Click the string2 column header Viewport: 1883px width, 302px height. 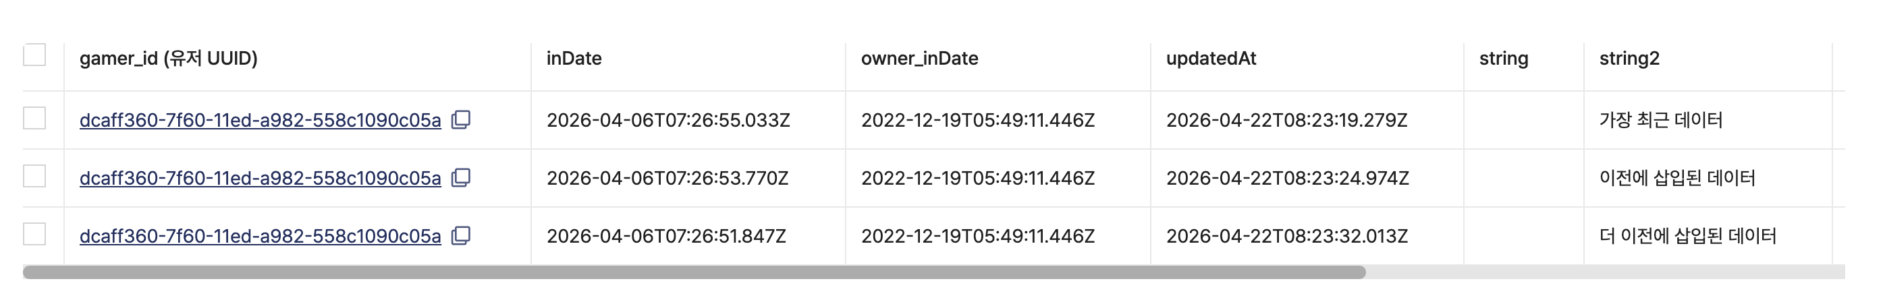point(1629,59)
